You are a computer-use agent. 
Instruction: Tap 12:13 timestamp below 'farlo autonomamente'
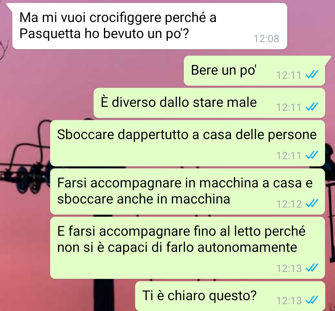(x=289, y=268)
